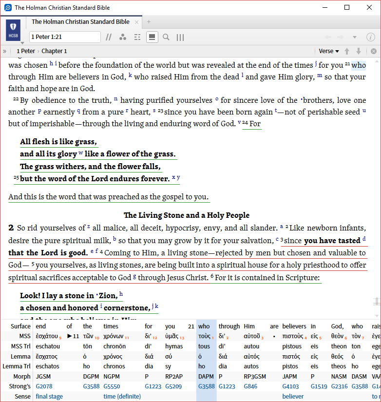Open Strong's number G1223 under 'for'
The image size is (381, 402).
[x=153, y=386]
